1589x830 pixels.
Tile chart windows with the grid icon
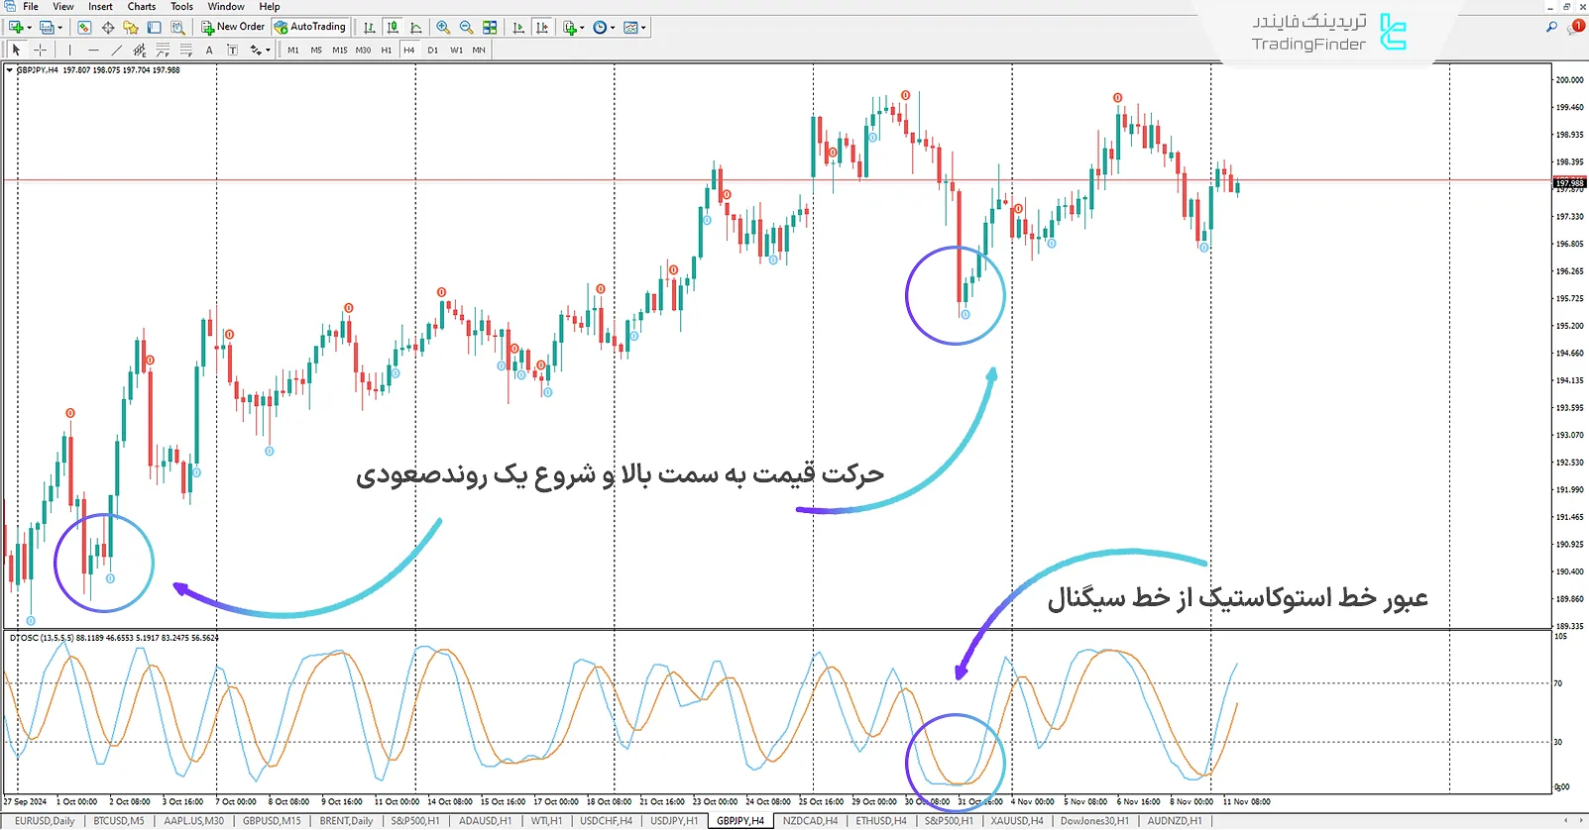point(490,28)
